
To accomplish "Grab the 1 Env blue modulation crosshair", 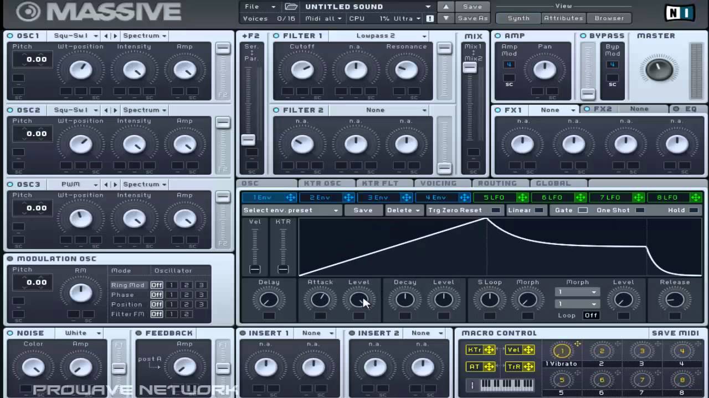I will [x=291, y=197].
